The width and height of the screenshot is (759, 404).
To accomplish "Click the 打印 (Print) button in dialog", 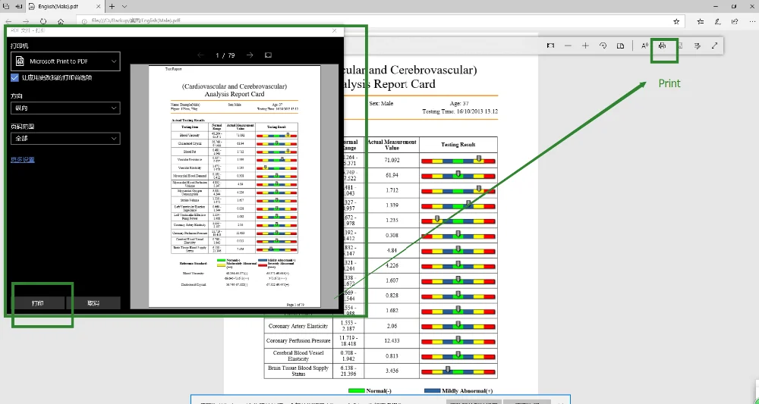I will coord(38,302).
